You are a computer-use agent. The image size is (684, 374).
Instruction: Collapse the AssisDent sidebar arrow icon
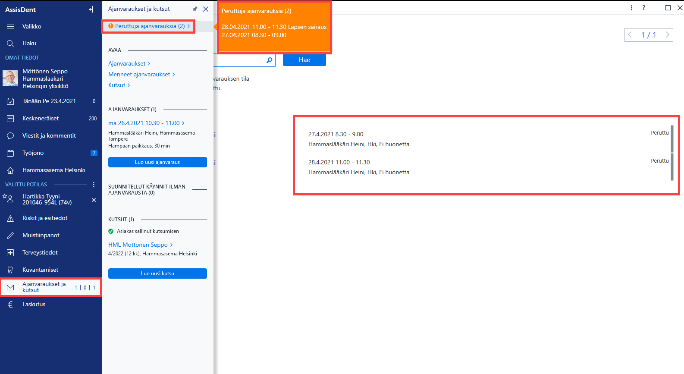[x=91, y=9]
